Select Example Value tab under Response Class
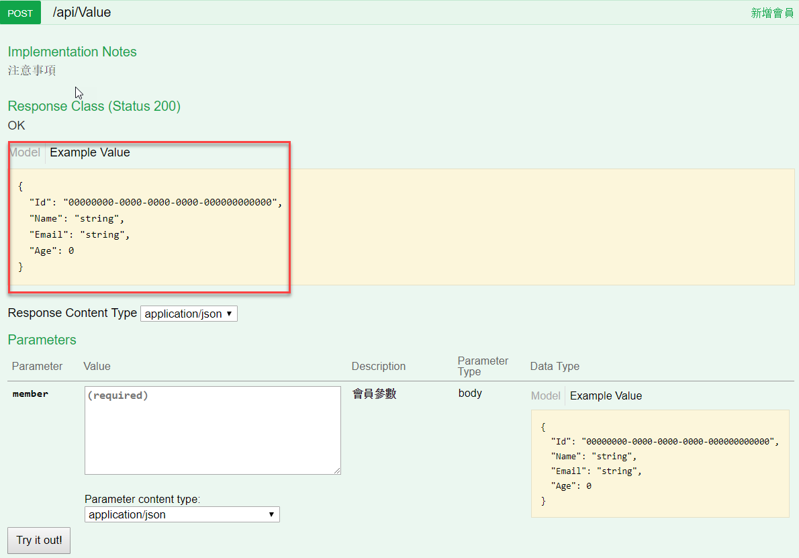799x558 pixels. [x=90, y=152]
